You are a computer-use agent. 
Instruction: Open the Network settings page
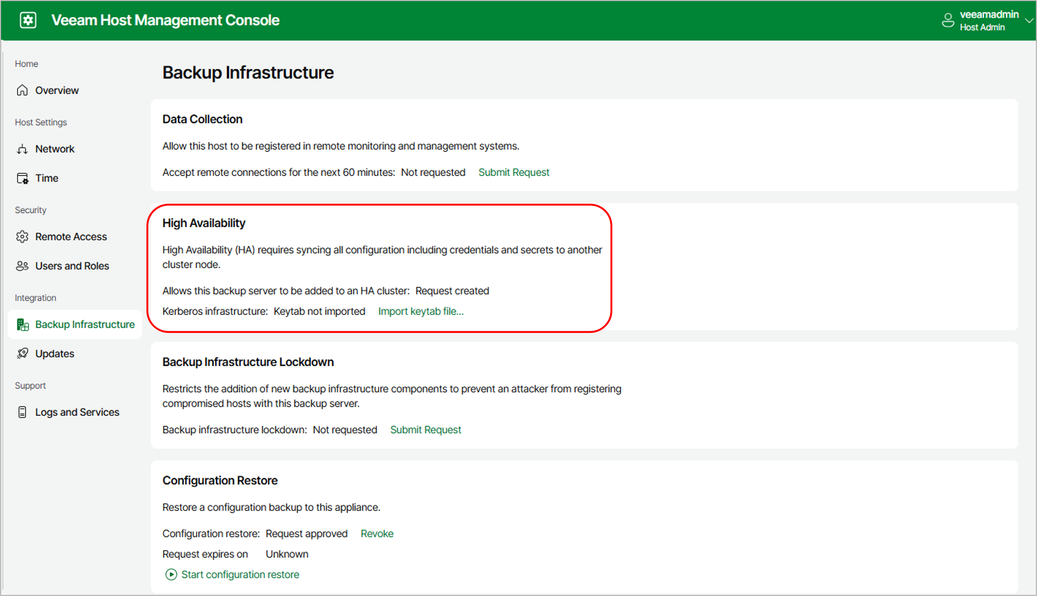[55, 149]
